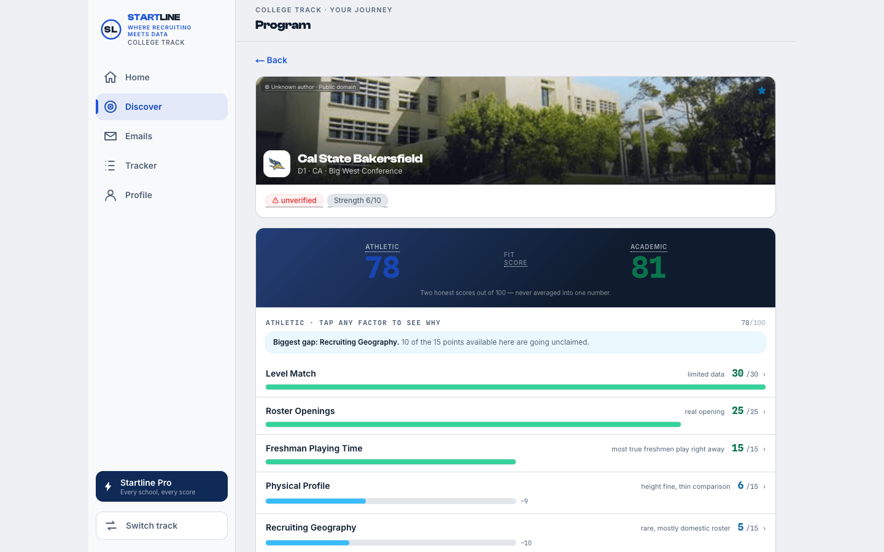This screenshot has width=884, height=552.
Task: Click the Switch track button
Action: click(x=161, y=526)
